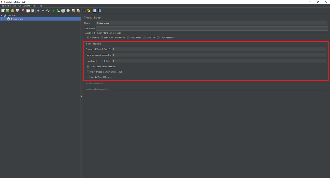Open the Run menu
Viewport: 330px width, 178px height.
pyautogui.click(x=19, y=6)
